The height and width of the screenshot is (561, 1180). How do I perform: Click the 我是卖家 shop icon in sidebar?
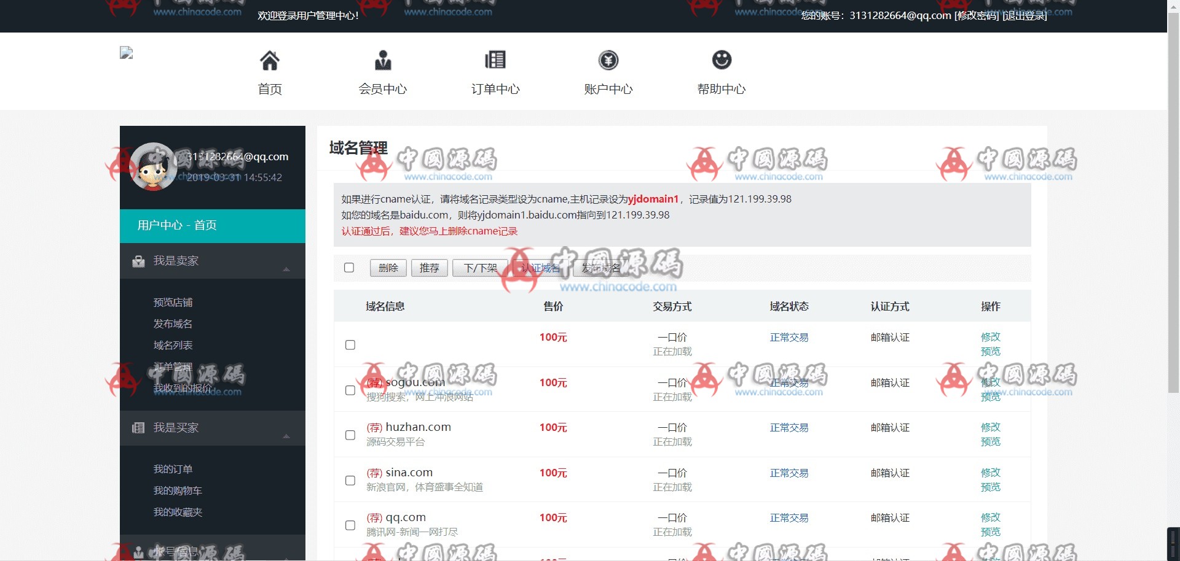tap(138, 261)
